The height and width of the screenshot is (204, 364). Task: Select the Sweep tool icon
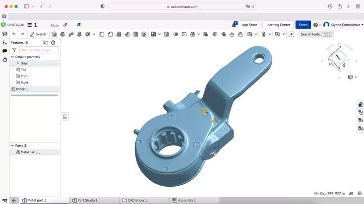(71, 34)
